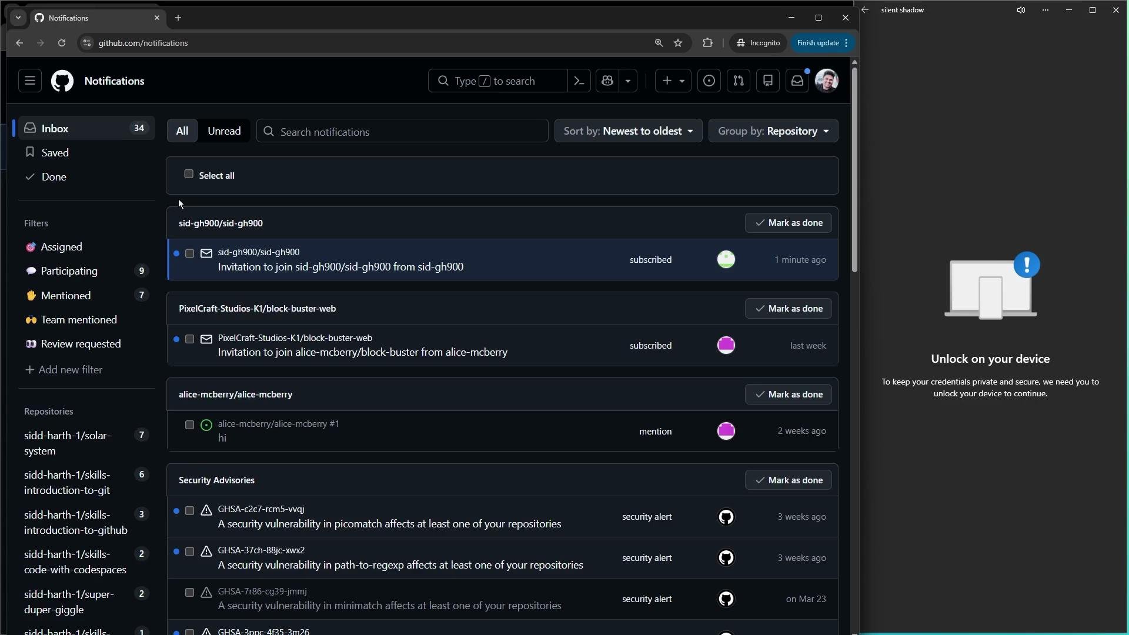Click the GitHub Octocat logo
This screenshot has height=635, width=1129.
tap(62, 81)
